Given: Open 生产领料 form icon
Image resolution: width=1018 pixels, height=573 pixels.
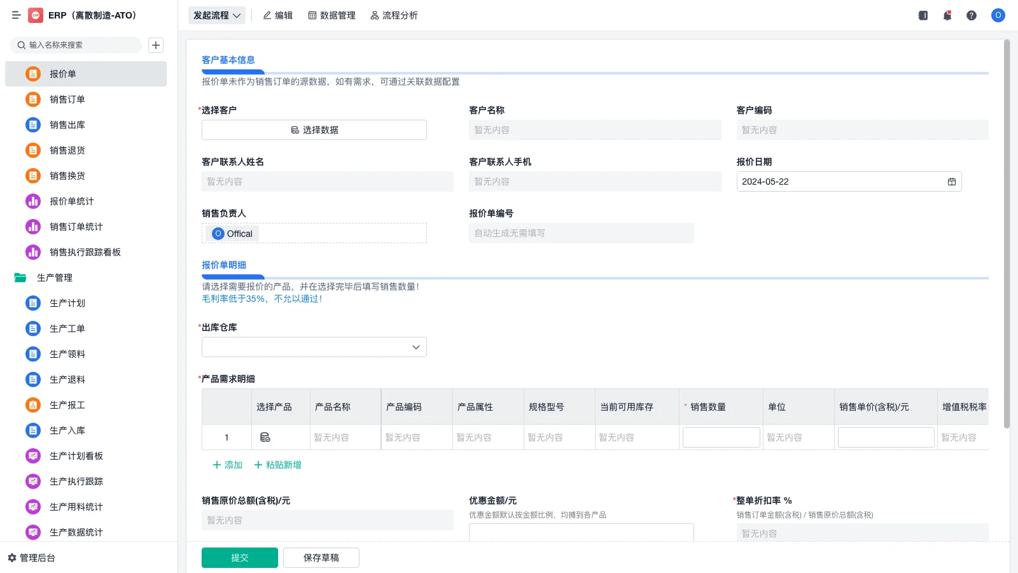Looking at the screenshot, I should (x=33, y=354).
